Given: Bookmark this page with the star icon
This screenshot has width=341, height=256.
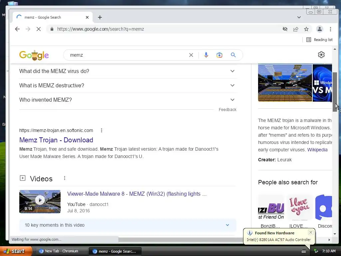Looking at the screenshot, I should coord(306,29).
